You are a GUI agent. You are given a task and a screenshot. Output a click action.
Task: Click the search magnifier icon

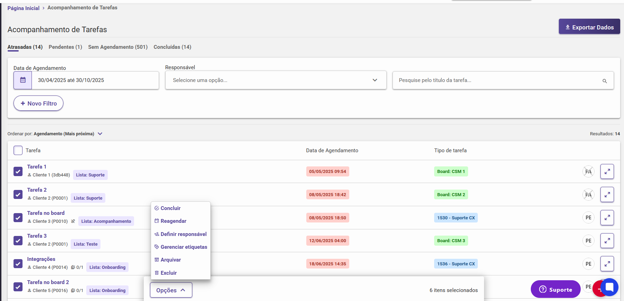pos(605,81)
